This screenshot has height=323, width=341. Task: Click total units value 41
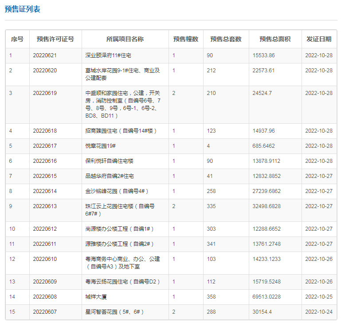(x=210, y=176)
